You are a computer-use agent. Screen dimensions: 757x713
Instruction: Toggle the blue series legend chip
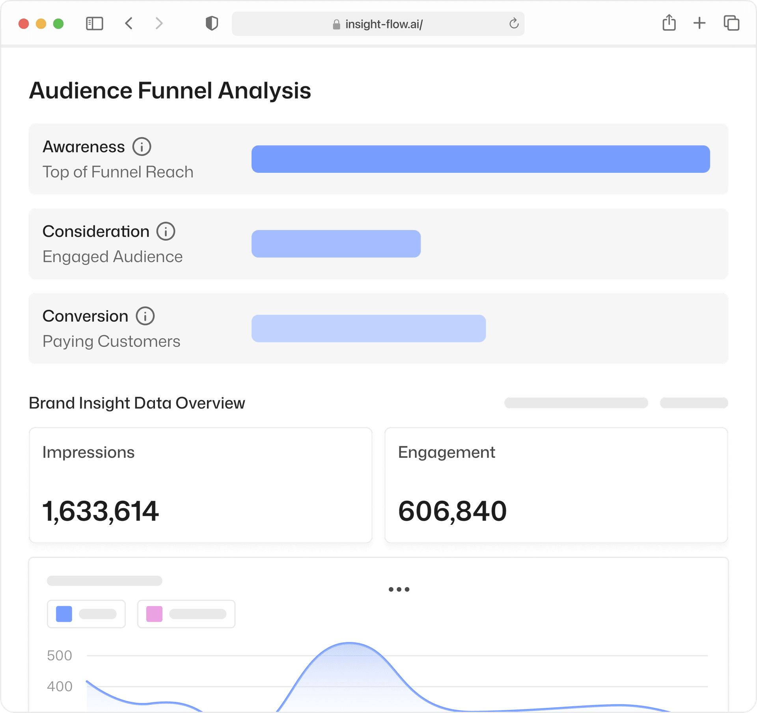pos(86,614)
